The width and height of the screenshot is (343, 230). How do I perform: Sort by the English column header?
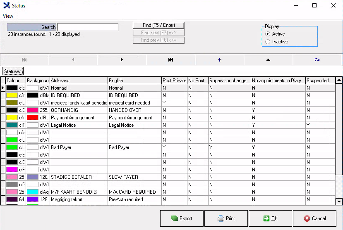(x=134, y=81)
